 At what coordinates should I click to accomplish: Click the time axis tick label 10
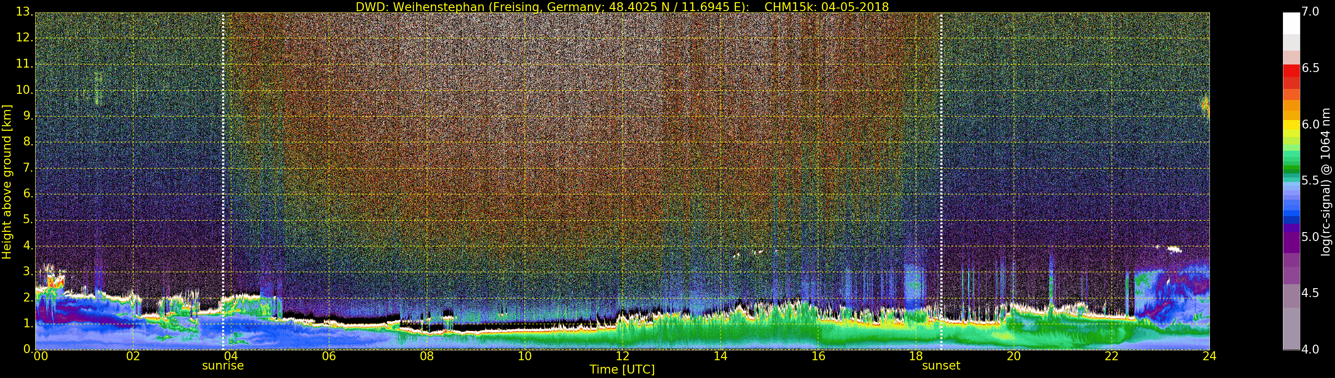pyautogui.click(x=525, y=356)
